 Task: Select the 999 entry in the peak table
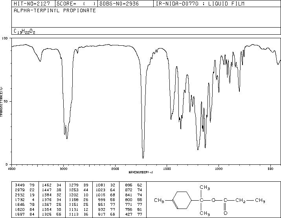[102, 199]
